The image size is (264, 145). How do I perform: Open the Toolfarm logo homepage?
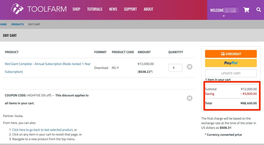39,9
